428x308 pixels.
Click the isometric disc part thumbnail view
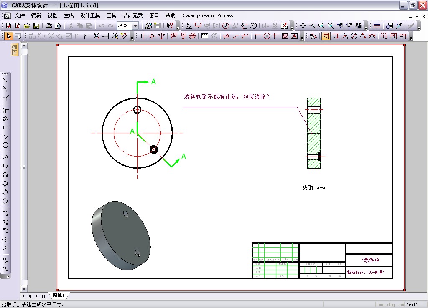[x=121, y=236]
